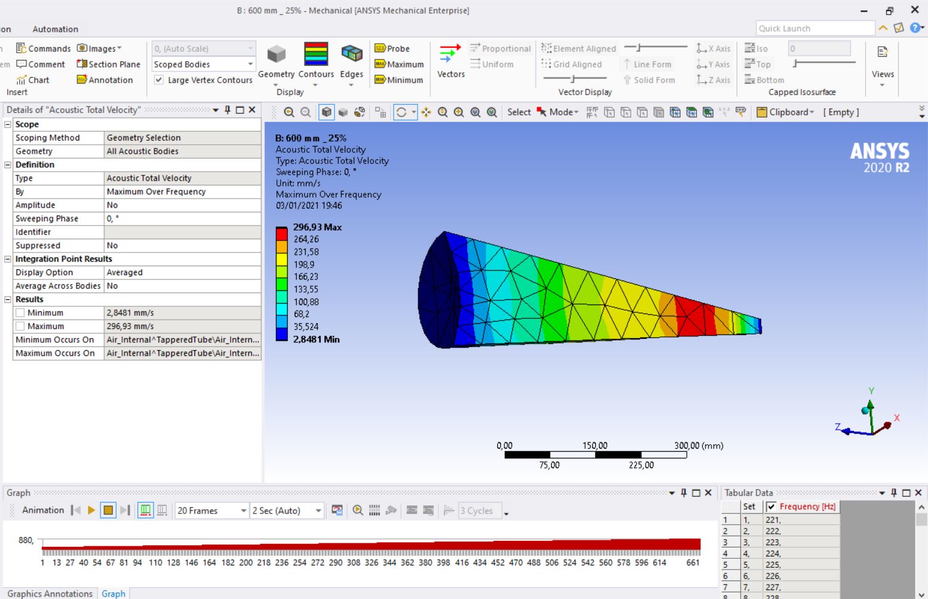Click the Box Zoom icon
Screen dimensions: 928x599
(459, 112)
